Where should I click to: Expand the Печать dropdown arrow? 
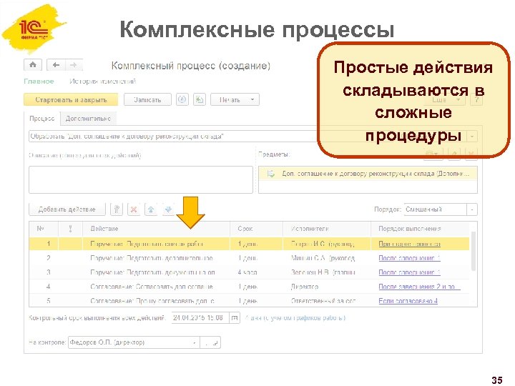click(x=252, y=99)
